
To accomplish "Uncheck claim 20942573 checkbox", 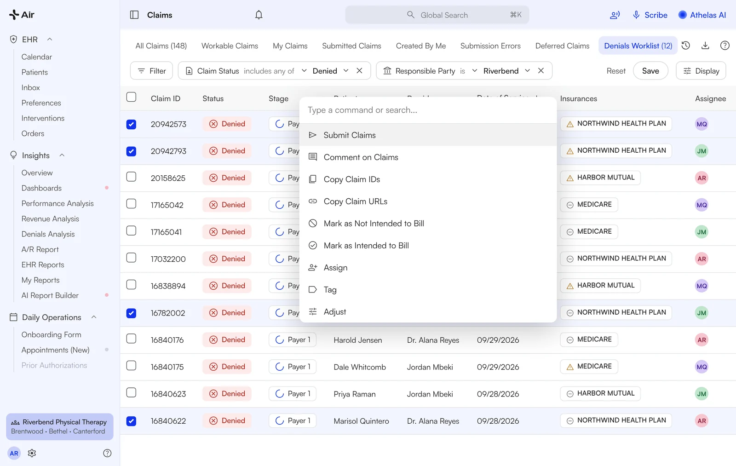I will click(131, 124).
